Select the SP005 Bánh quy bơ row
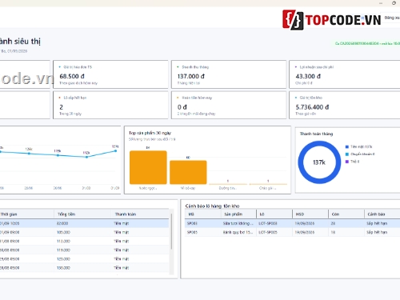The height and width of the screenshot is (300, 400). (x=293, y=232)
